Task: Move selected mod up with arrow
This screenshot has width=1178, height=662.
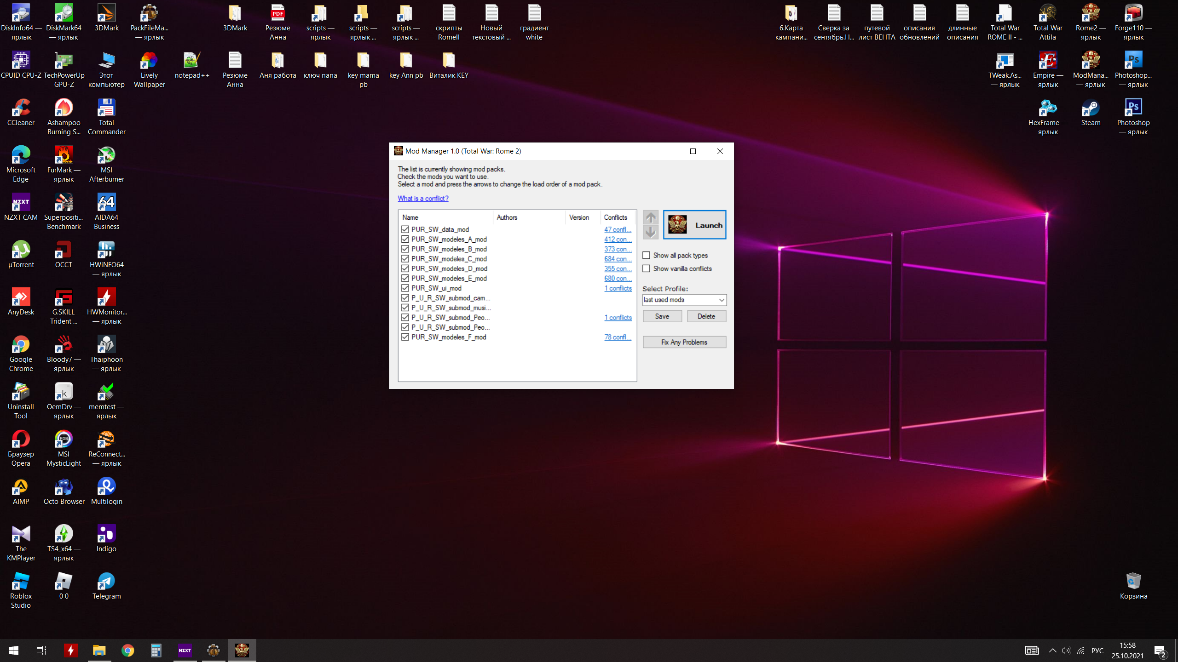Action: tap(650, 218)
